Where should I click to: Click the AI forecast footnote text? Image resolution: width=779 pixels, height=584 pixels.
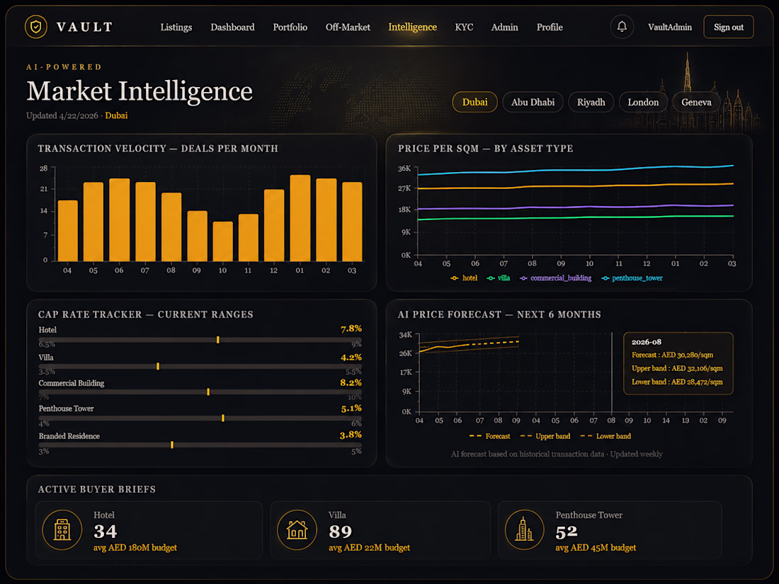(557, 454)
